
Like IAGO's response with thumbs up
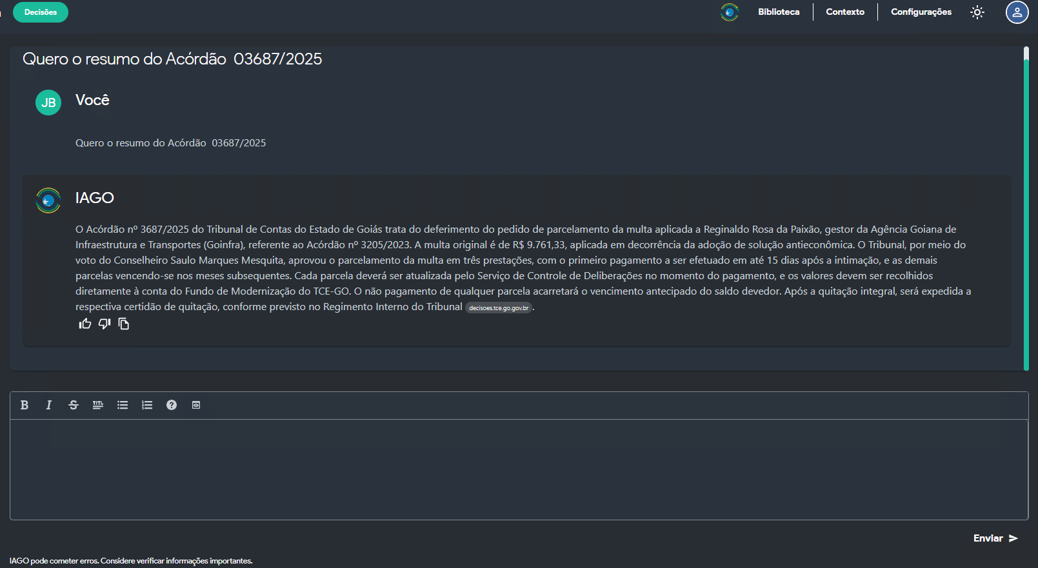point(85,324)
